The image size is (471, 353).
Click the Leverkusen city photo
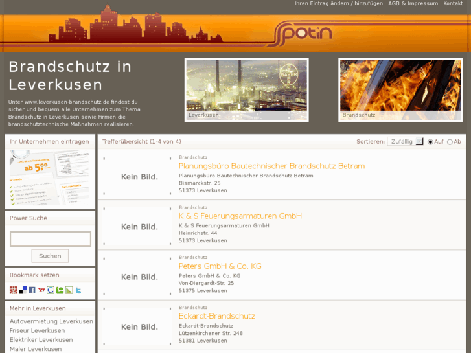pyautogui.click(x=247, y=90)
